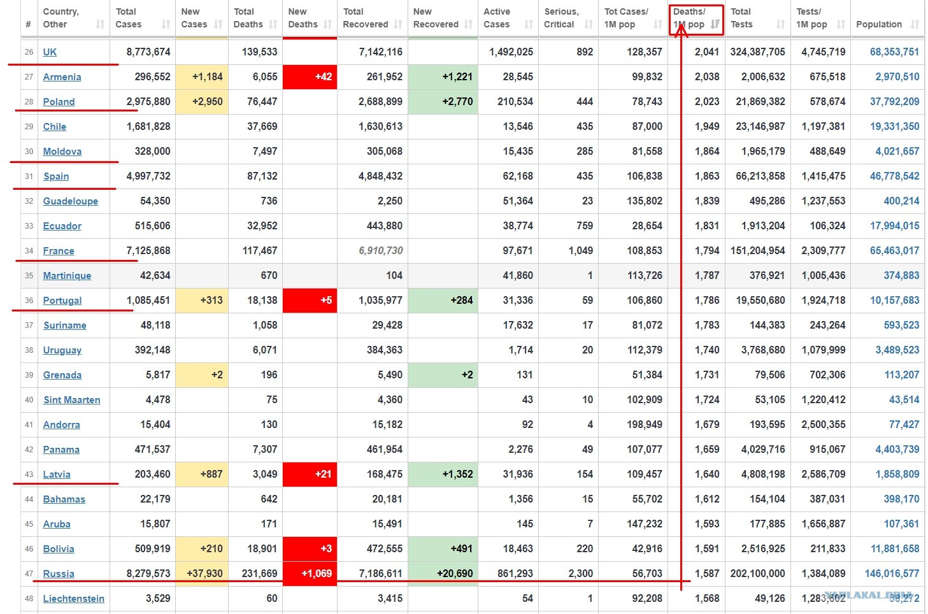928x614 pixels.
Task: Click sort icon in Active Cases header
Action: (529, 24)
